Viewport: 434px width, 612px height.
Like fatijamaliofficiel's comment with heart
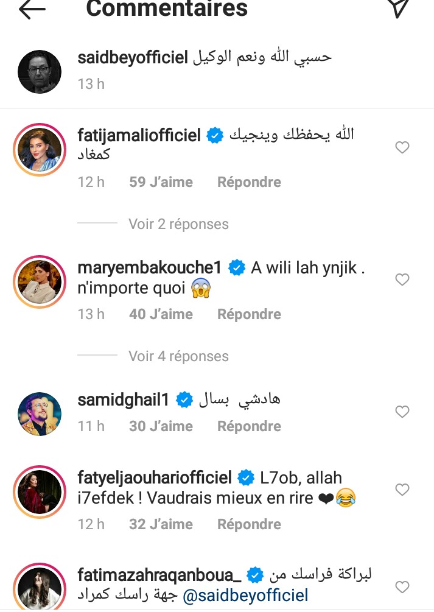pos(402,147)
